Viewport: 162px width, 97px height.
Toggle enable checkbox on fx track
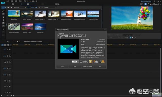point(7,62)
